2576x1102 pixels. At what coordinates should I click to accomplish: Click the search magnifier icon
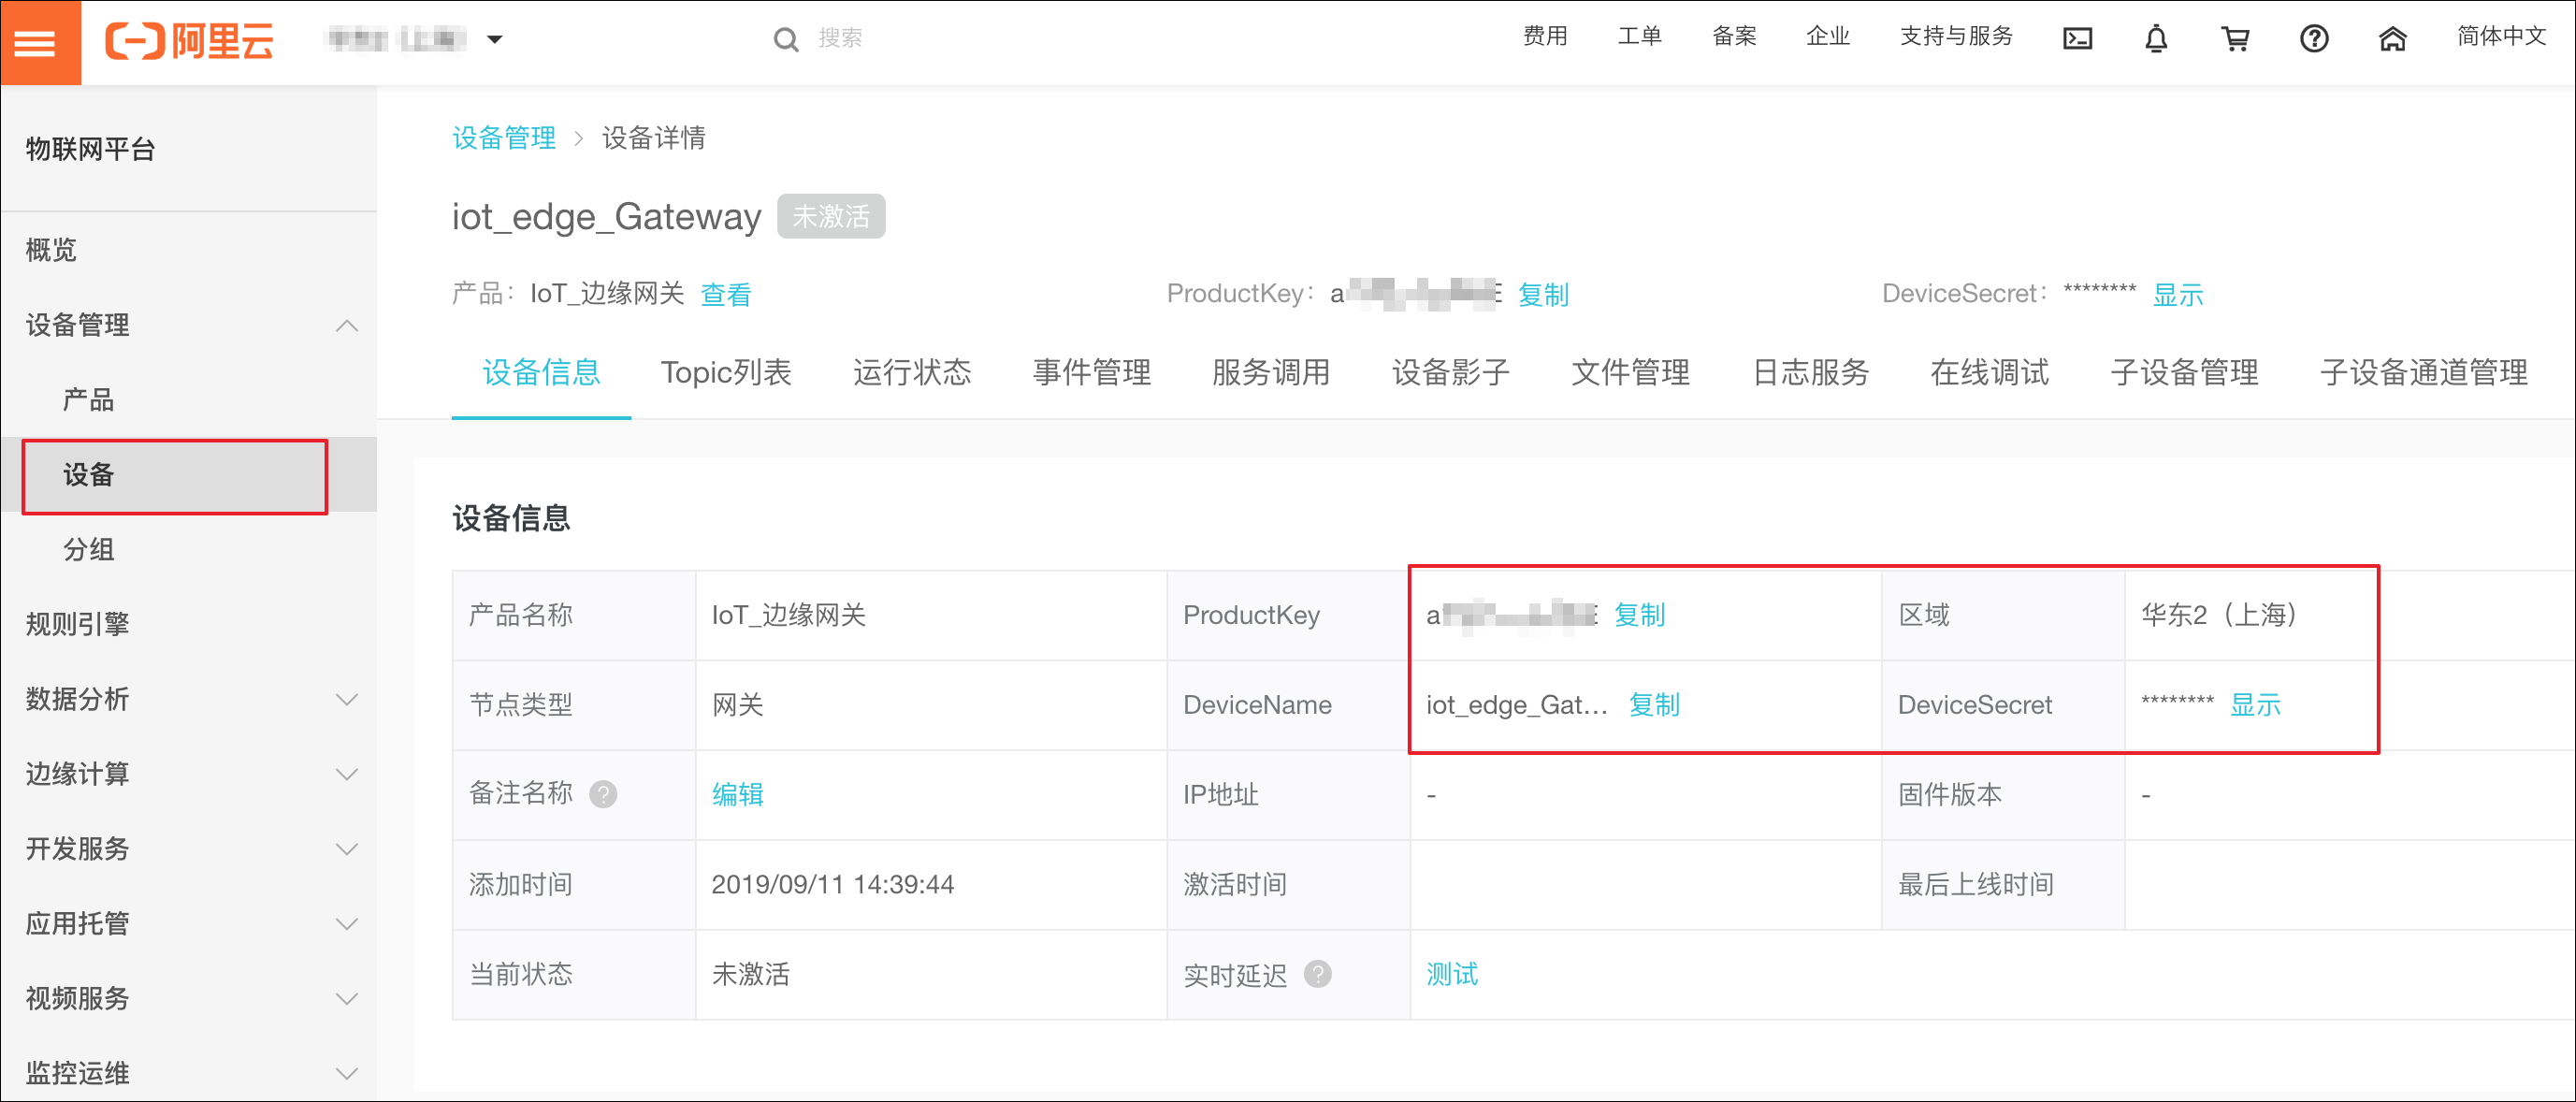(786, 39)
